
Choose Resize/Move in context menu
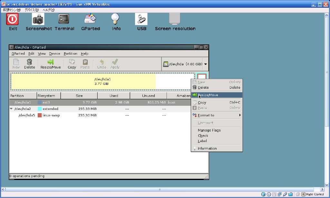click(x=217, y=95)
